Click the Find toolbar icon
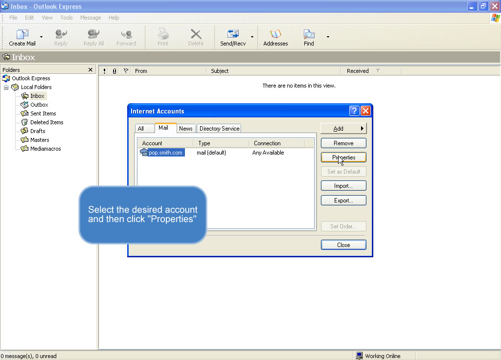 tap(309, 34)
